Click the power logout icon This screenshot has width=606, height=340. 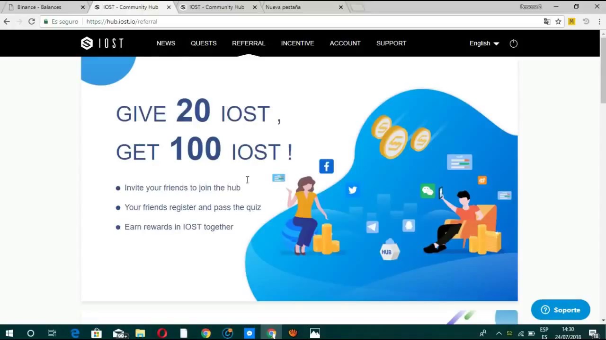click(x=514, y=43)
